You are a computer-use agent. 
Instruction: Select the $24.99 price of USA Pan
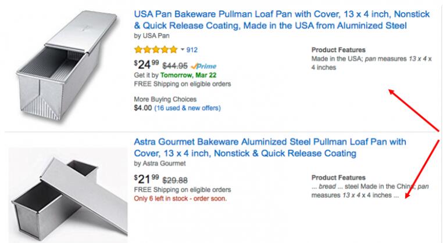pos(146,64)
